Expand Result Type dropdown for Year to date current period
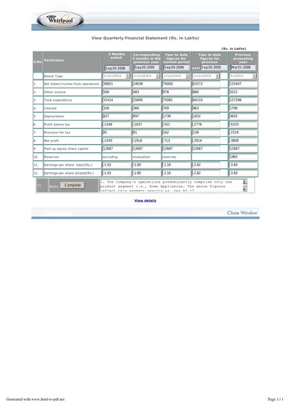Viewport: 291px width, 412px height. click(177, 76)
